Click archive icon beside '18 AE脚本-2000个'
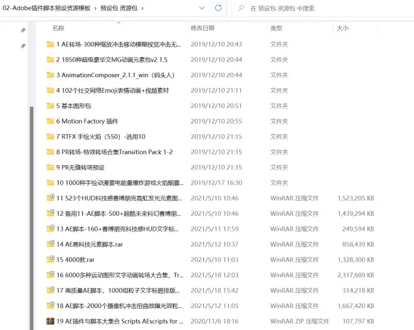This screenshot has height=330, width=414. (50, 306)
